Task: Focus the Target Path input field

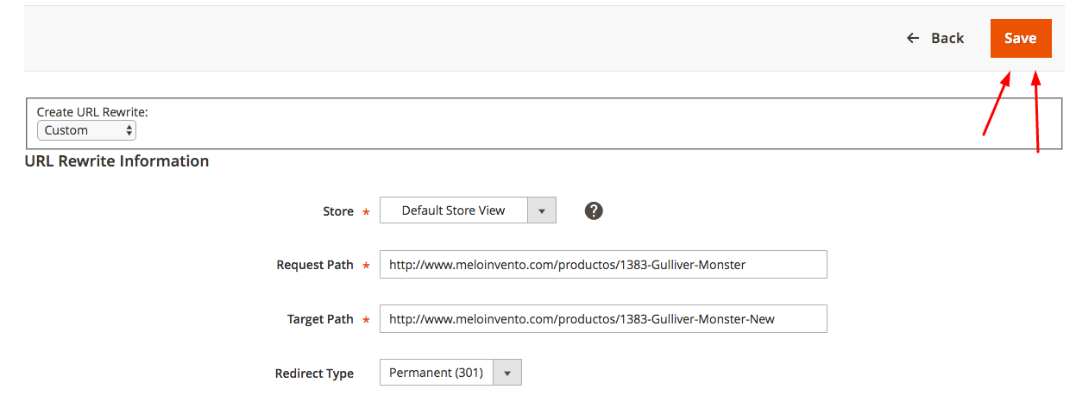Action: (x=603, y=319)
